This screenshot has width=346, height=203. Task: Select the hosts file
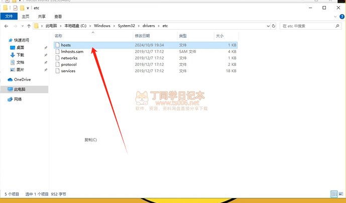click(x=146, y=45)
